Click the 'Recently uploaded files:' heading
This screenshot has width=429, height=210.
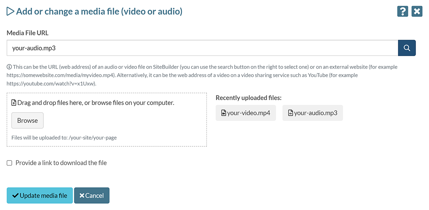click(249, 98)
